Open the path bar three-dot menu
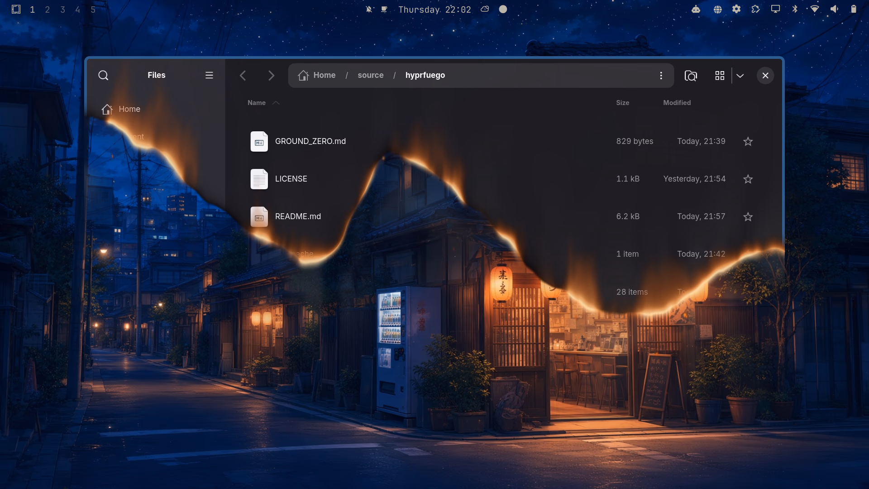 661,76
